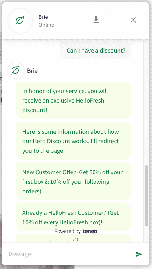This screenshot has height=269, width=152.
Task: Click the chat scrollbar thumb
Action: tap(146, 196)
